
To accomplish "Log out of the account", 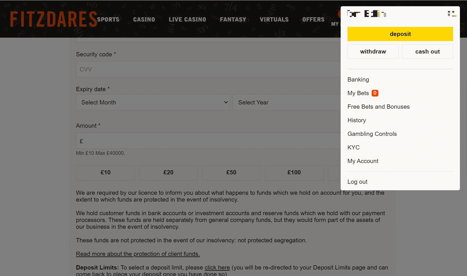I will [357, 182].
